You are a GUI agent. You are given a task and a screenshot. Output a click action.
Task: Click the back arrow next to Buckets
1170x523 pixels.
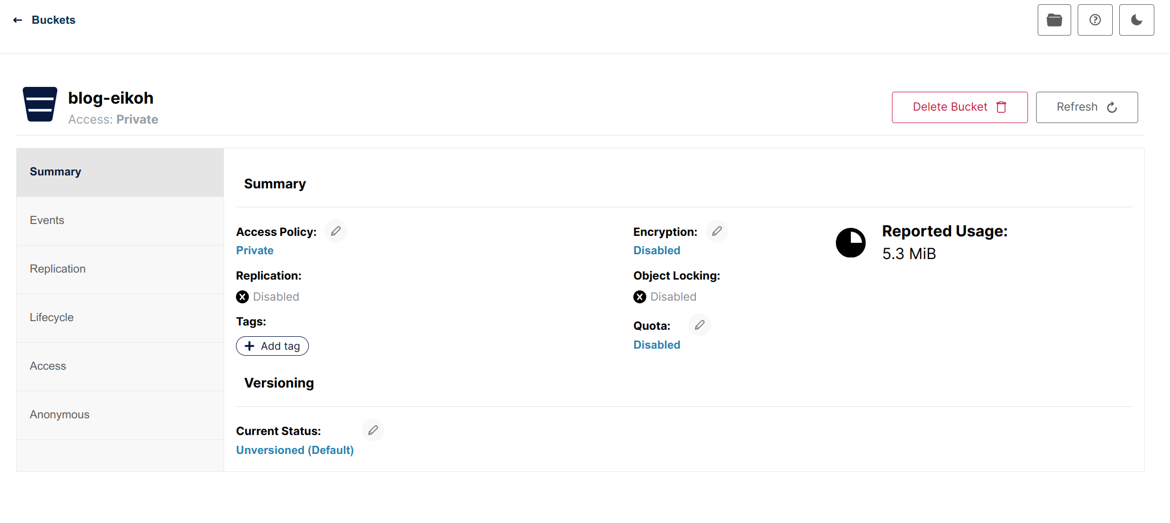click(x=18, y=20)
